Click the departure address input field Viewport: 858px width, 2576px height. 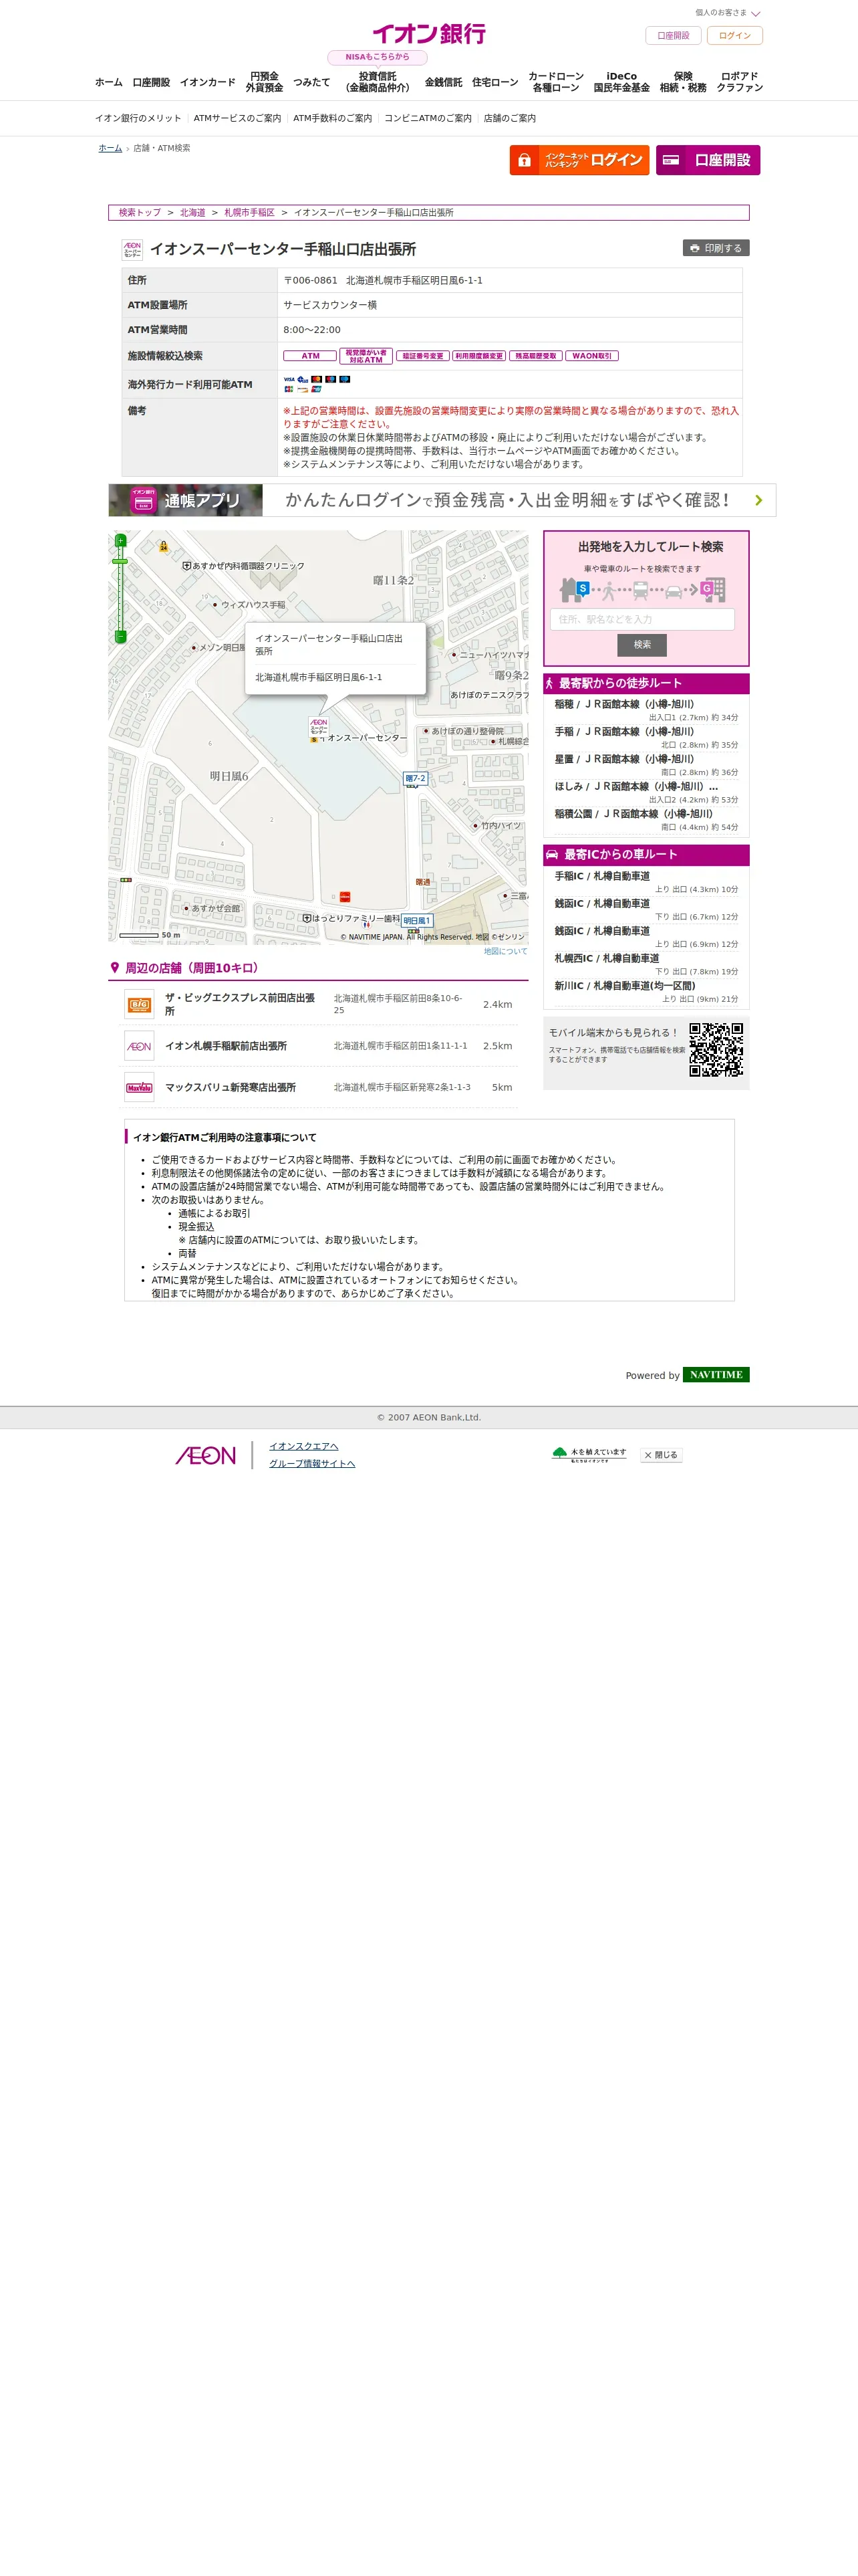click(x=642, y=619)
